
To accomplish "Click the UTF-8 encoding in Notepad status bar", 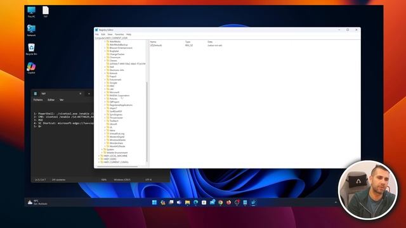I will click(148, 180).
